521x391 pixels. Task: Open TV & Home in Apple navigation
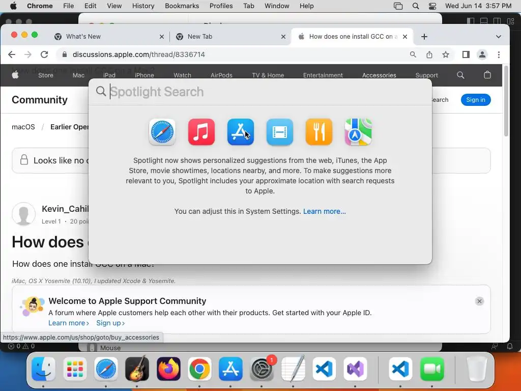268,75
